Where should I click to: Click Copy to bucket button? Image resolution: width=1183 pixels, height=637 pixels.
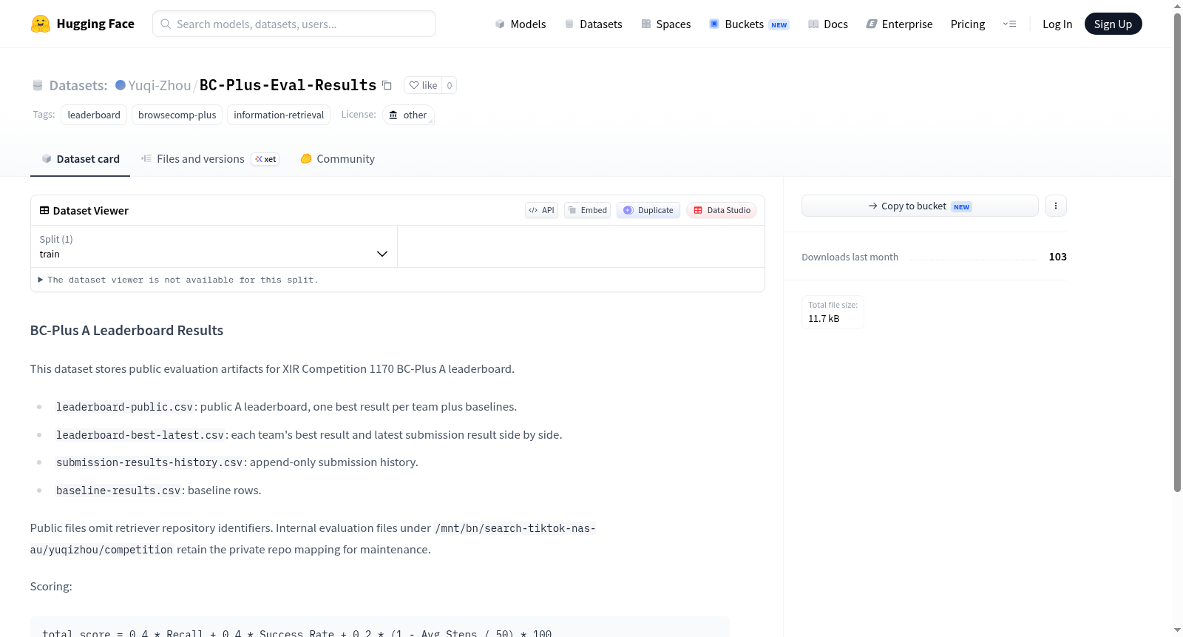920,206
